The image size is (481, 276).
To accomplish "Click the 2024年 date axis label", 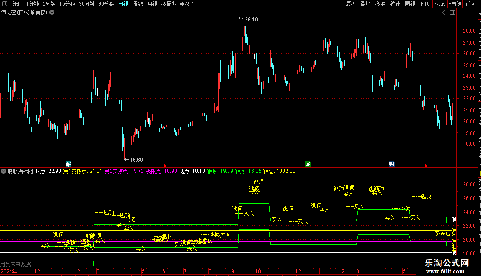I will coord(9,271).
